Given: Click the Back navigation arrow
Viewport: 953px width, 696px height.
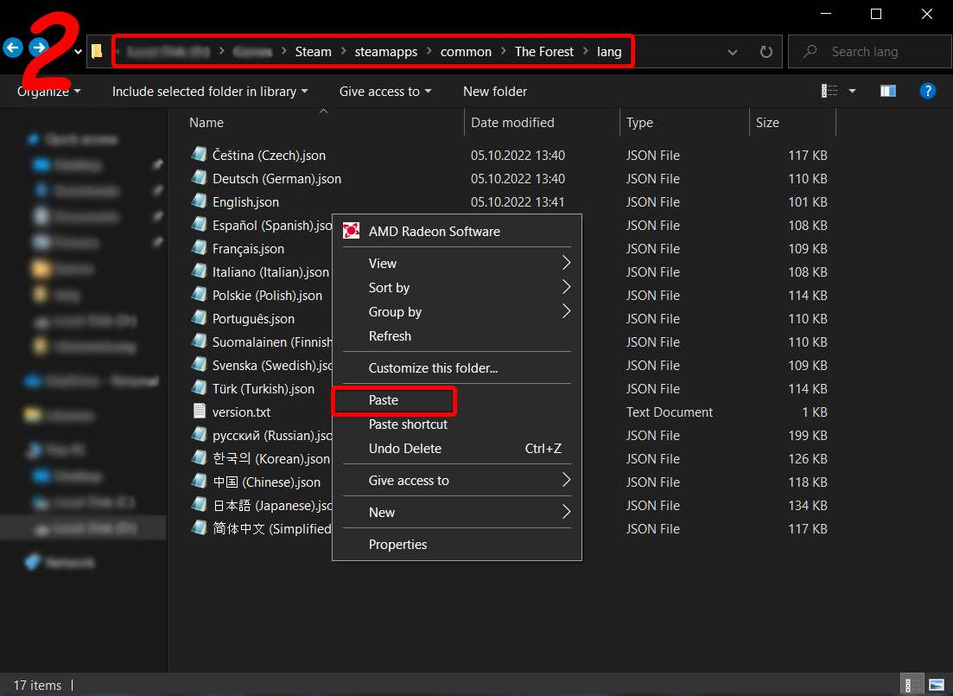Looking at the screenshot, I should click(x=12, y=48).
